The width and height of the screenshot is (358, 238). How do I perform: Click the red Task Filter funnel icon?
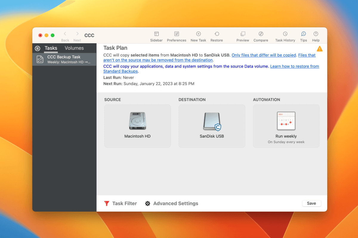[107, 203]
